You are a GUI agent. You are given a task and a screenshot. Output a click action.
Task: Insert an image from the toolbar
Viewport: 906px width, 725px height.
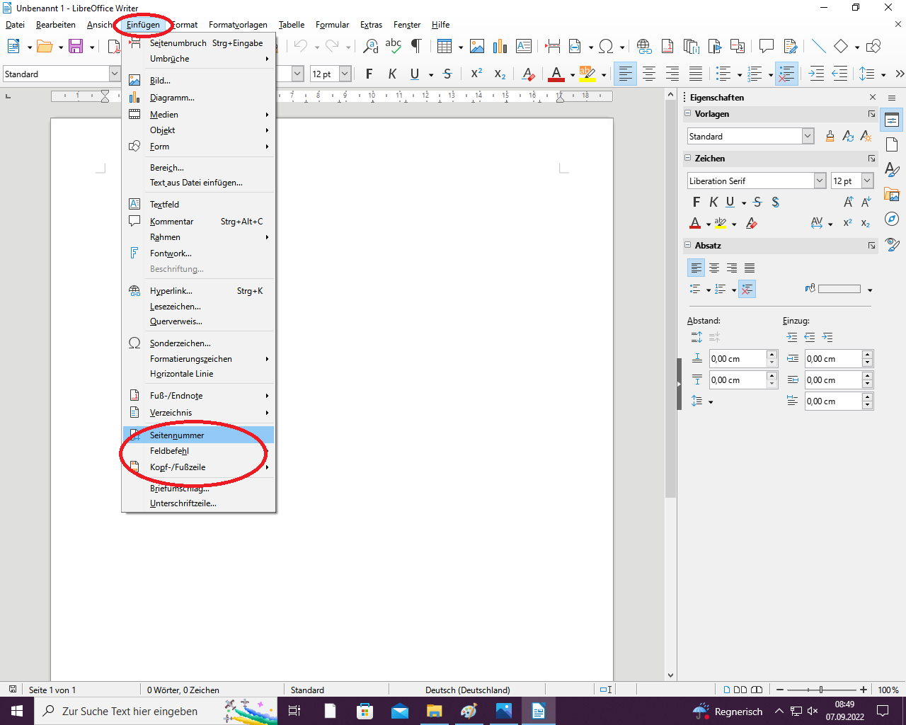[477, 47]
